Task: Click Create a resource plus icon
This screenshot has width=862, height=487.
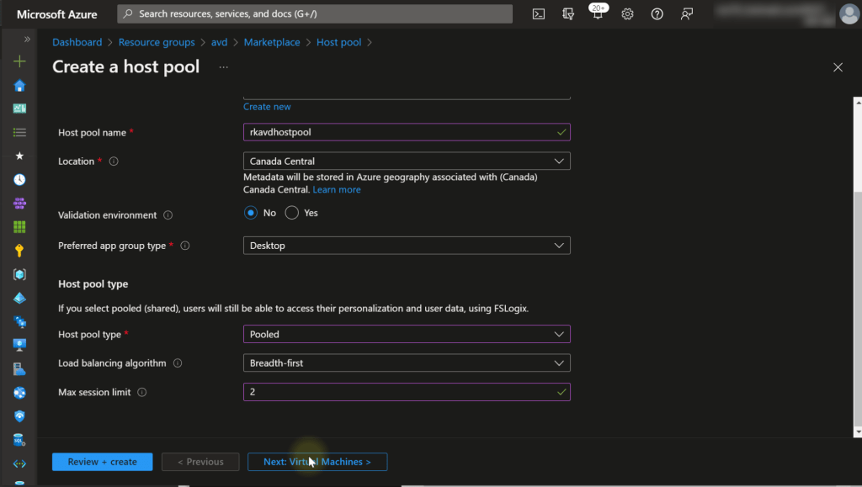Action: click(19, 61)
